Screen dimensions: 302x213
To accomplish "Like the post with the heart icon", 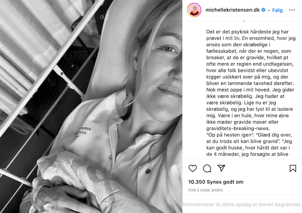I will pos(193,168).
